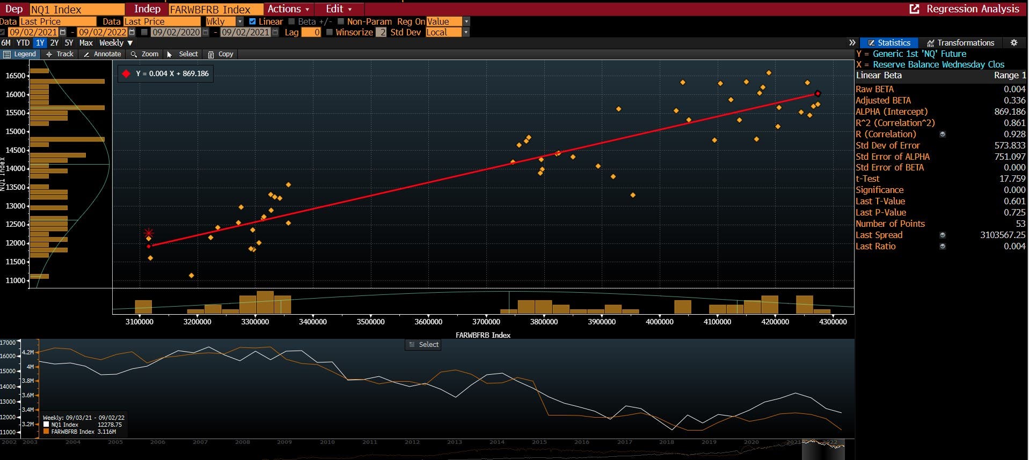
Task: Open the settings gear in statistics panel
Action: [x=1013, y=43]
